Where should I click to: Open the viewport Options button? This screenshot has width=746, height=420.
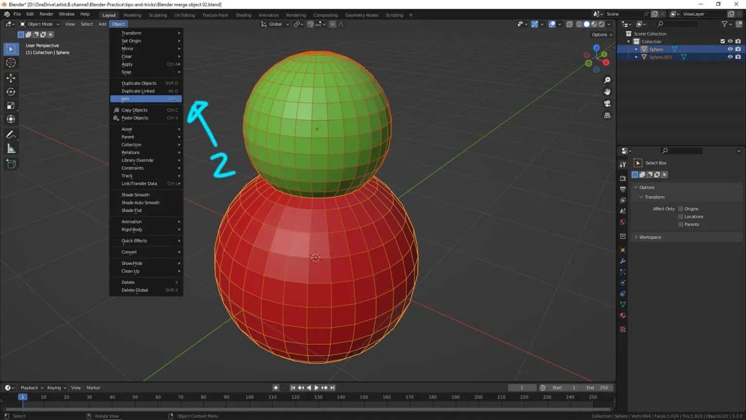[x=601, y=35]
